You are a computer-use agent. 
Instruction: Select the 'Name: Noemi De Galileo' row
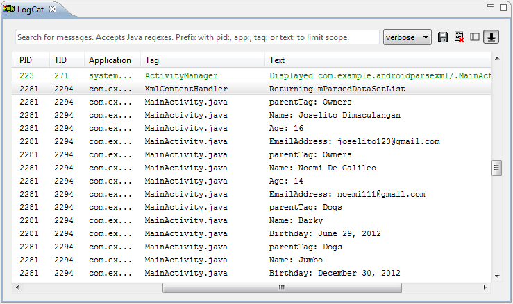[251, 168]
